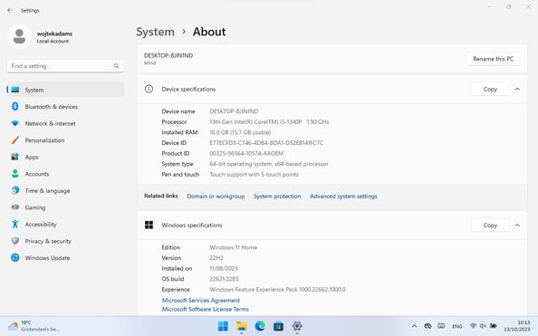Screen dimensions: 538x336
Task: Open Bluetooth & devices settings
Action: point(65,106)
